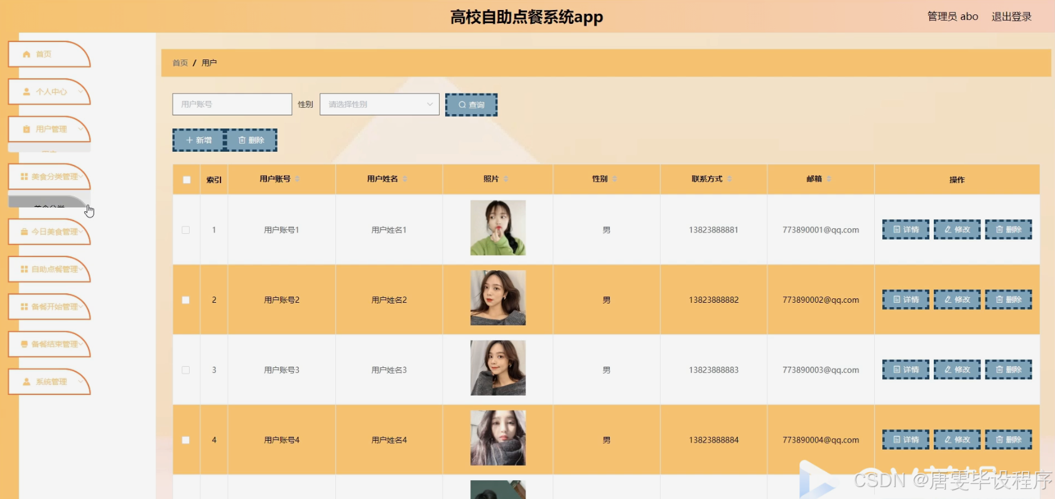Click 修改 for 用户账号2 row
Image resolution: width=1055 pixels, height=499 pixels.
(x=957, y=300)
